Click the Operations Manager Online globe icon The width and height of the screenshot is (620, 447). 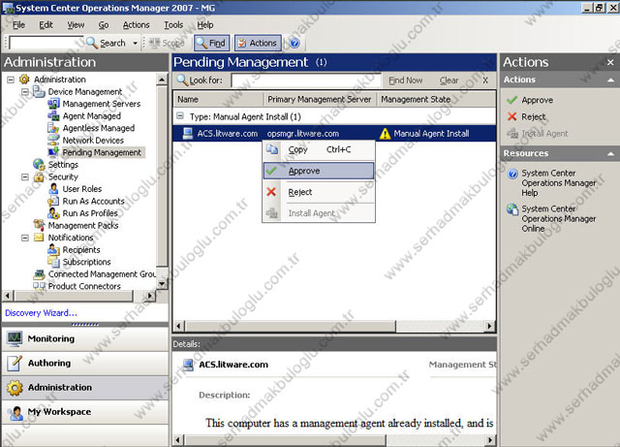click(x=512, y=208)
